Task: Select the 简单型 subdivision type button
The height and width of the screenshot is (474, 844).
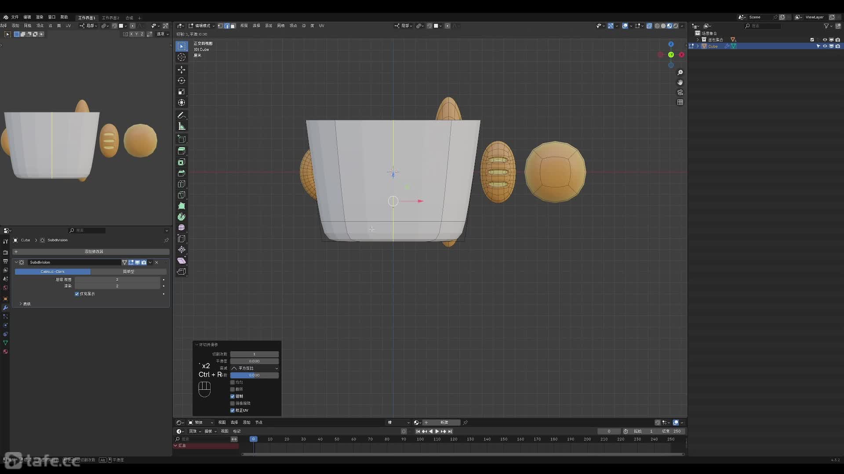Action: tap(128, 272)
